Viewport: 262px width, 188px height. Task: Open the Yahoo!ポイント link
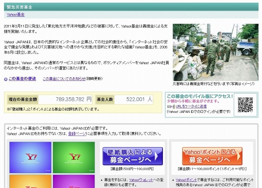tap(186, 180)
